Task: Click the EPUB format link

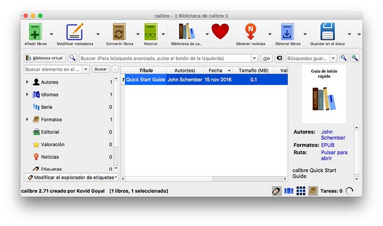Action: 327,145
